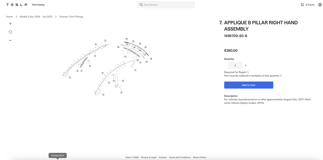The width and height of the screenshot is (323, 160).
Task: Open the Return Policy footer link
Action: tap(200, 157)
